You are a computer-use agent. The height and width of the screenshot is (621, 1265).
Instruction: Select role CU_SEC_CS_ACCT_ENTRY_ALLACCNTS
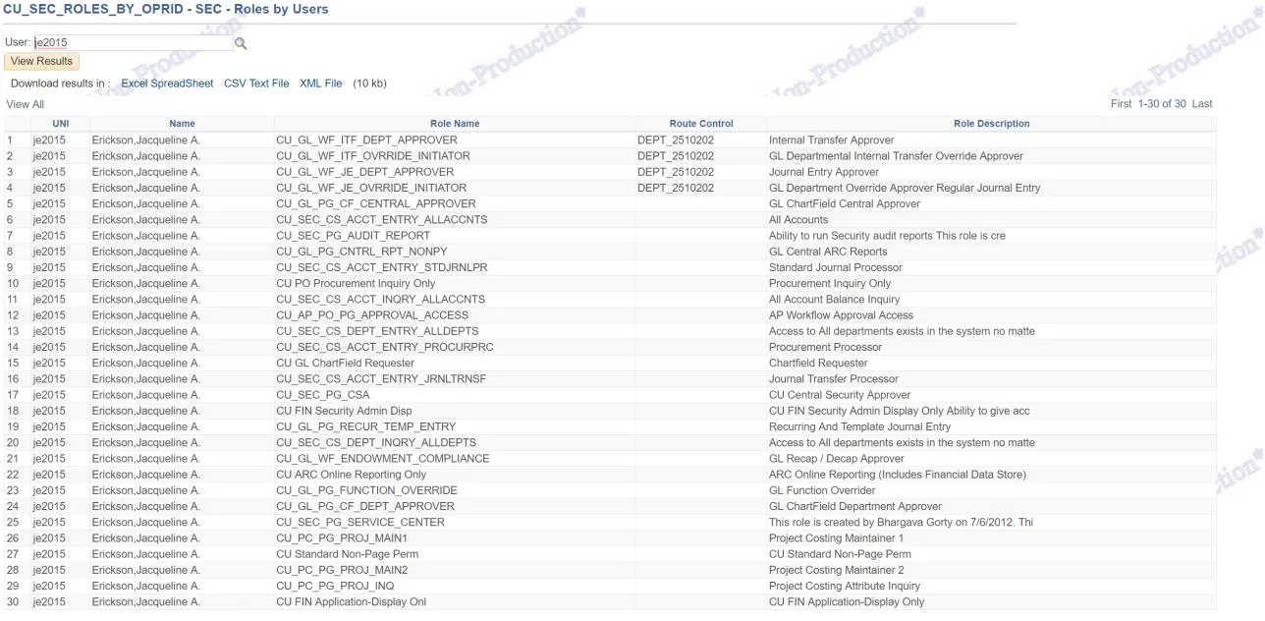coord(382,220)
